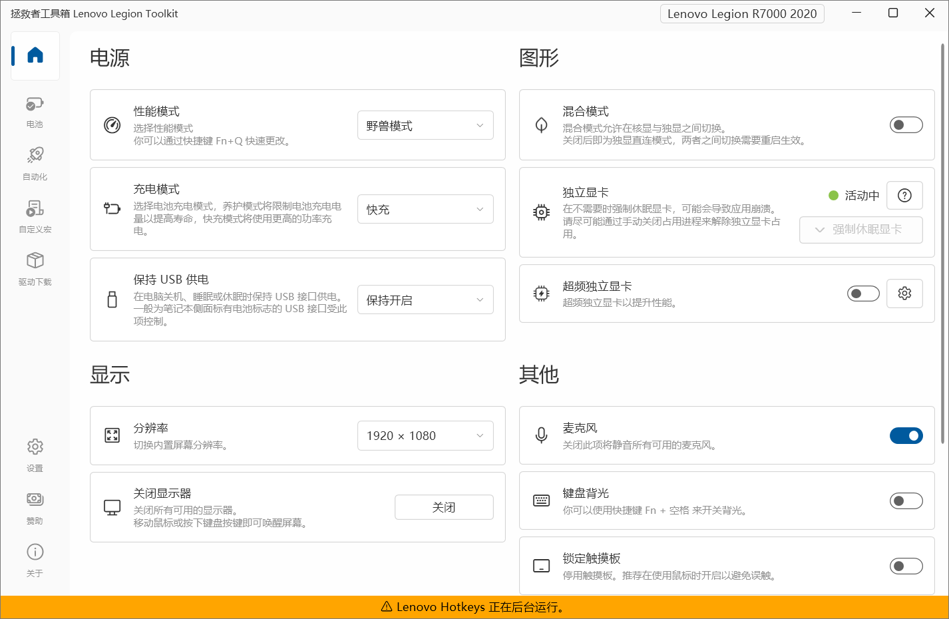This screenshot has height=619, width=949.
Task: Toggle the 混合模式 switch
Action: coord(906,124)
